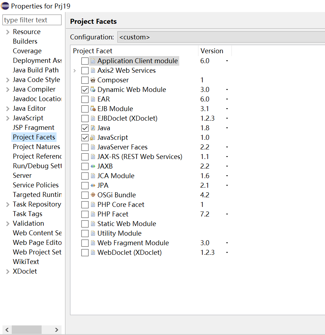Expand the Task Repository tree node
The image size is (325, 335).
click(x=8, y=204)
